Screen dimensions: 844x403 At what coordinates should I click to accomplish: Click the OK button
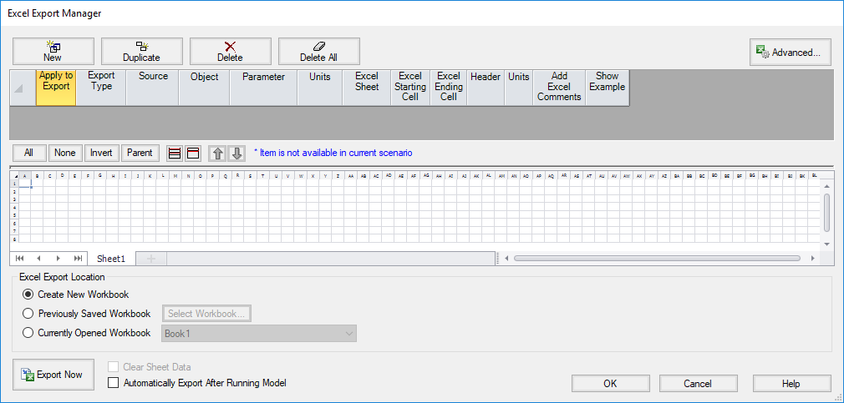(x=610, y=384)
